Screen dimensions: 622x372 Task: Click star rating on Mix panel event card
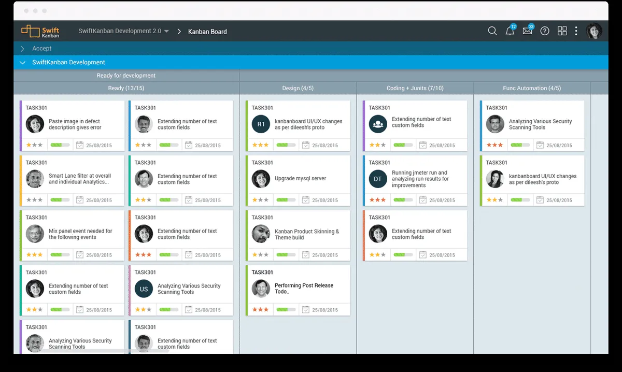(x=35, y=255)
